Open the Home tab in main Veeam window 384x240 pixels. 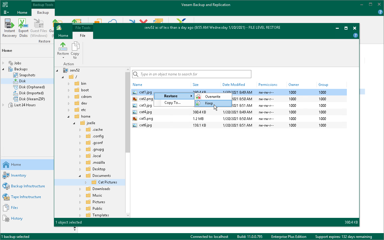coord(22,13)
